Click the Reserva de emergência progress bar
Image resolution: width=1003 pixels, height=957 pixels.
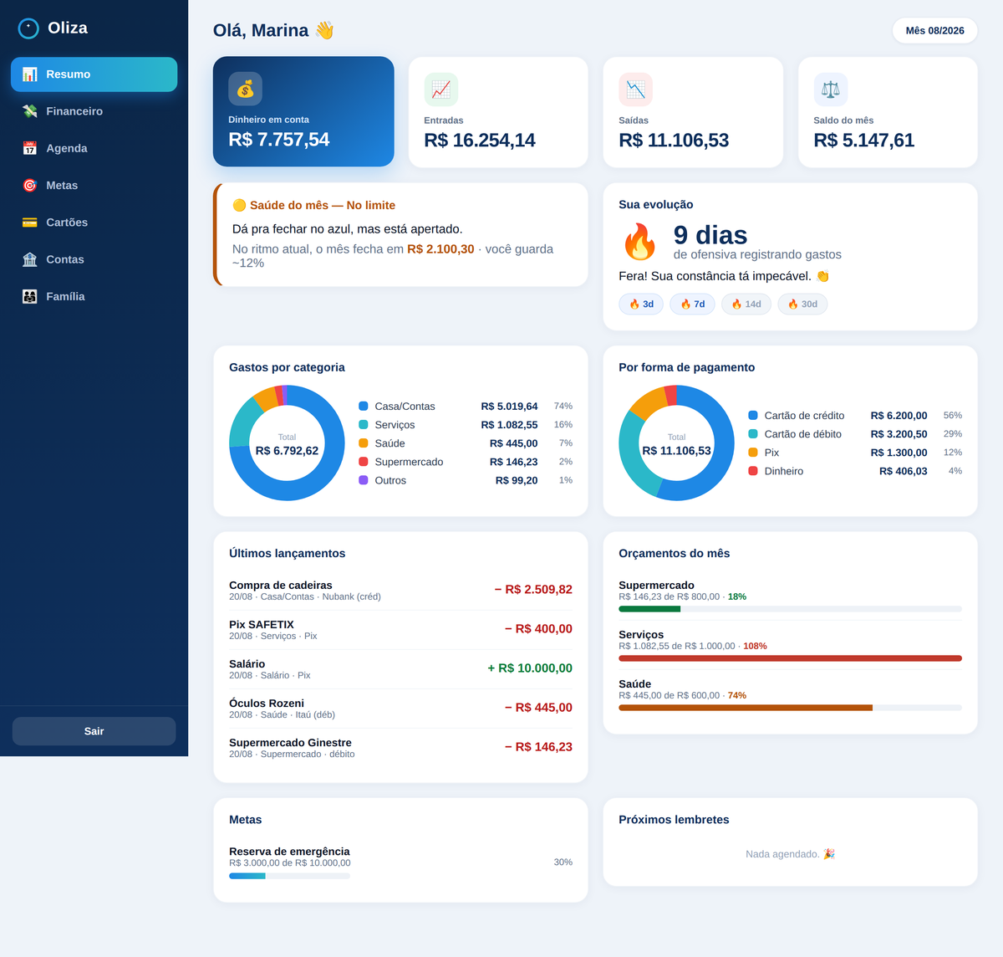(289, 876)
